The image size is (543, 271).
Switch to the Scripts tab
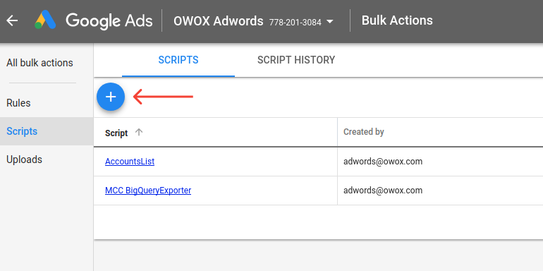tap(178, 60)
